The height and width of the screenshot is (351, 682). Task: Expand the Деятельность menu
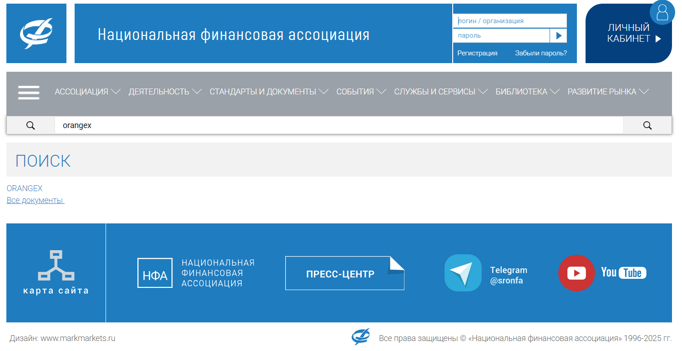[165, 92]
